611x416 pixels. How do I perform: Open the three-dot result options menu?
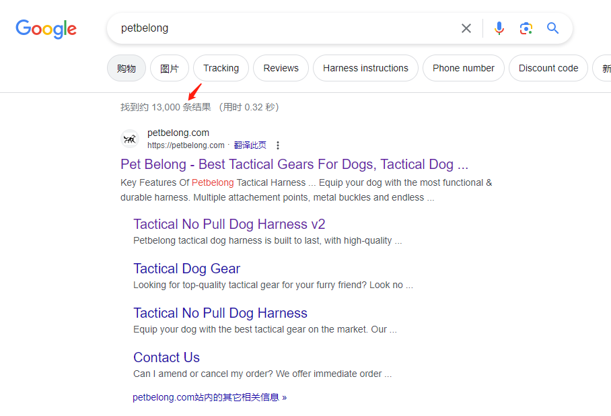pyautogui.click(x=278, y=145)
